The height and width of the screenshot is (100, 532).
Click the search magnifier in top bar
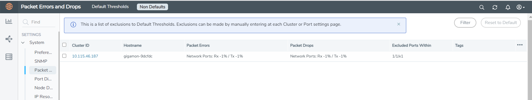coord(482,7)
